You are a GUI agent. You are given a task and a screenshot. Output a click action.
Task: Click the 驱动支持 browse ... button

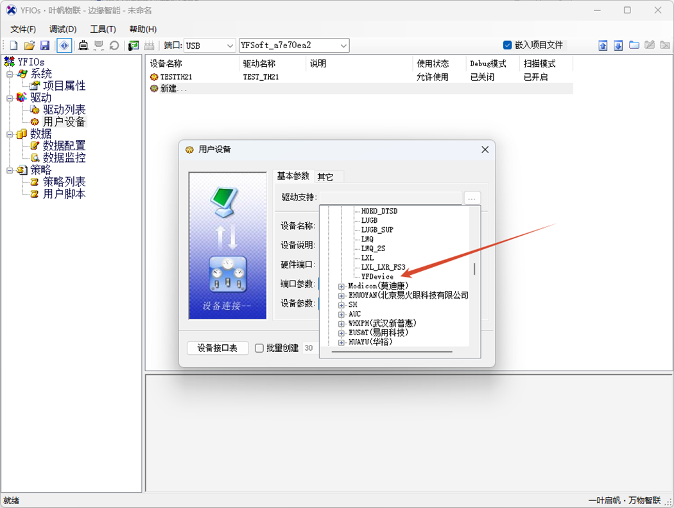pos(472,198)
